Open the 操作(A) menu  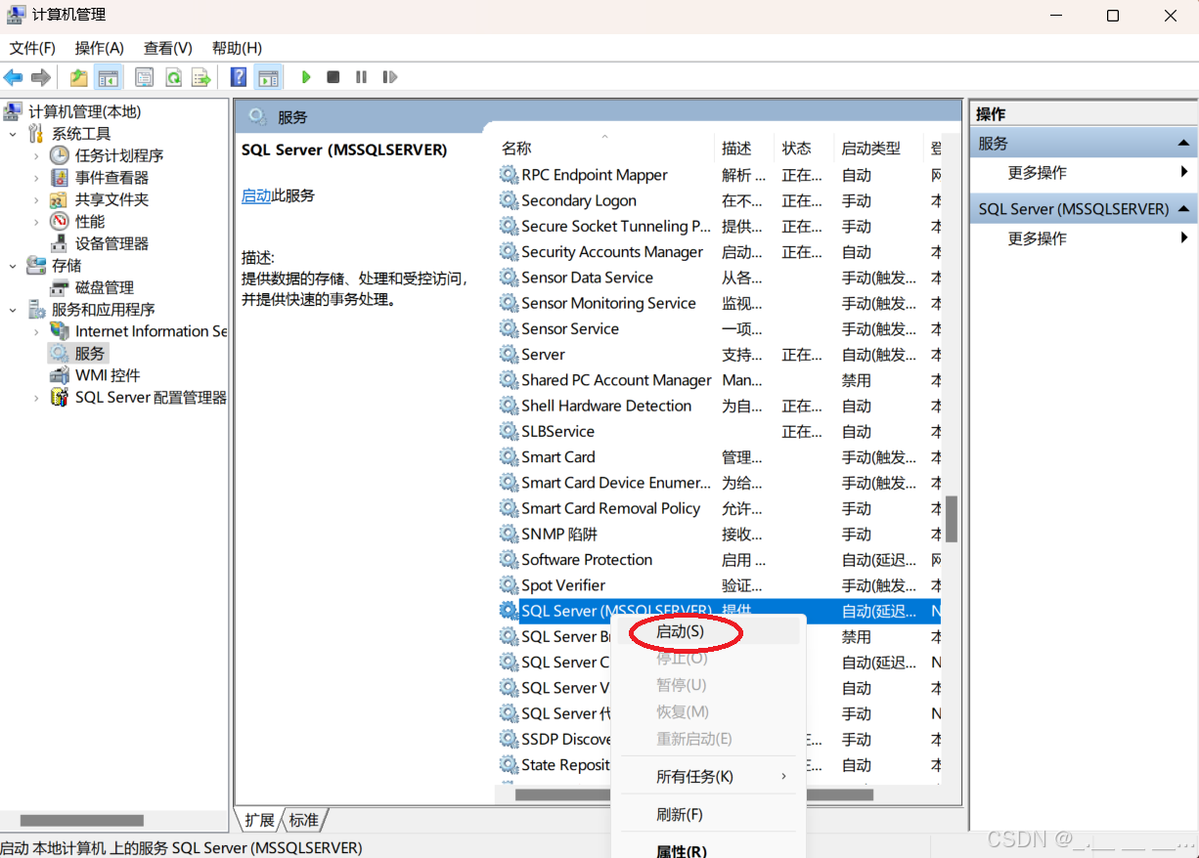pos(100,48)
